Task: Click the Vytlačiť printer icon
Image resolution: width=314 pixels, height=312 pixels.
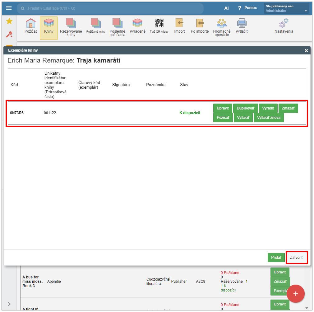Action: (242, 23)
